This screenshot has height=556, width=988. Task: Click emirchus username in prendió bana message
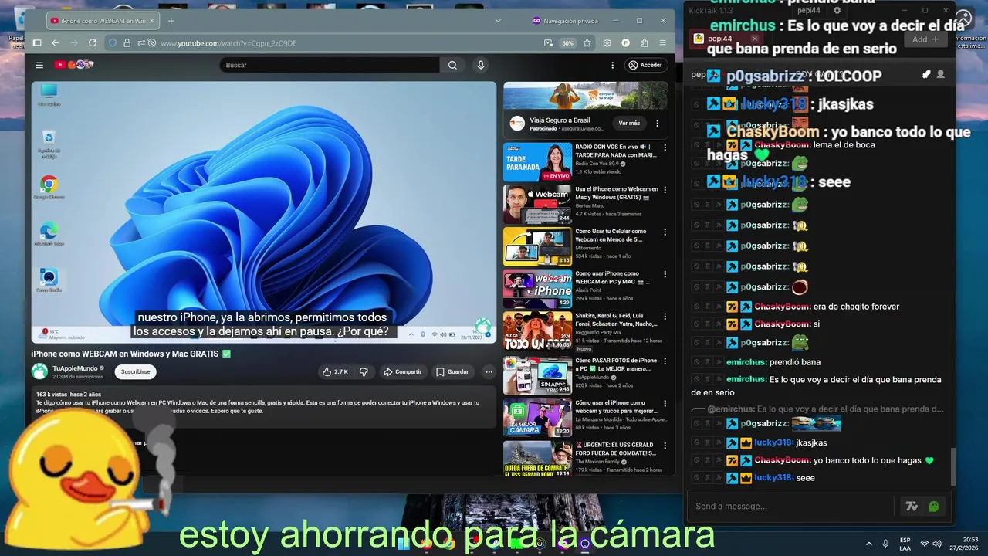pos(746,362)
